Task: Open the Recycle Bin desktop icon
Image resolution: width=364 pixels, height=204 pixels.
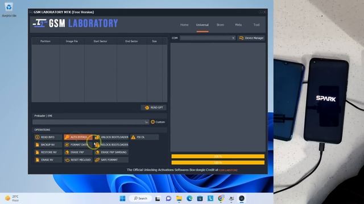Action: point(9,10)
